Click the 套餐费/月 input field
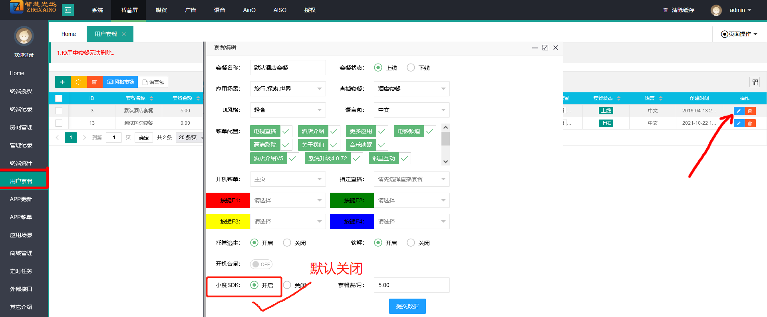The height and width of the screenshot is (317, 767). (x=411, y=285)
